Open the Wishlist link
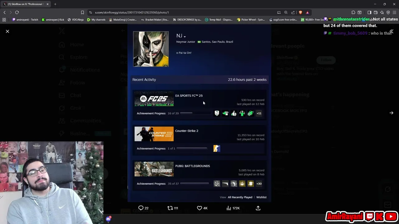The height and width of the screenshot is (224, 399). pos(262,197)
